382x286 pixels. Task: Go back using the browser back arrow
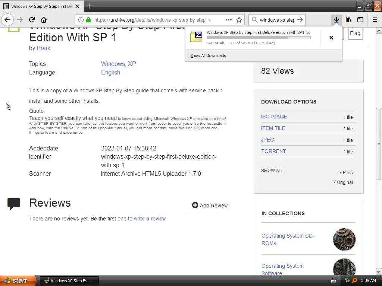(7, 20)
